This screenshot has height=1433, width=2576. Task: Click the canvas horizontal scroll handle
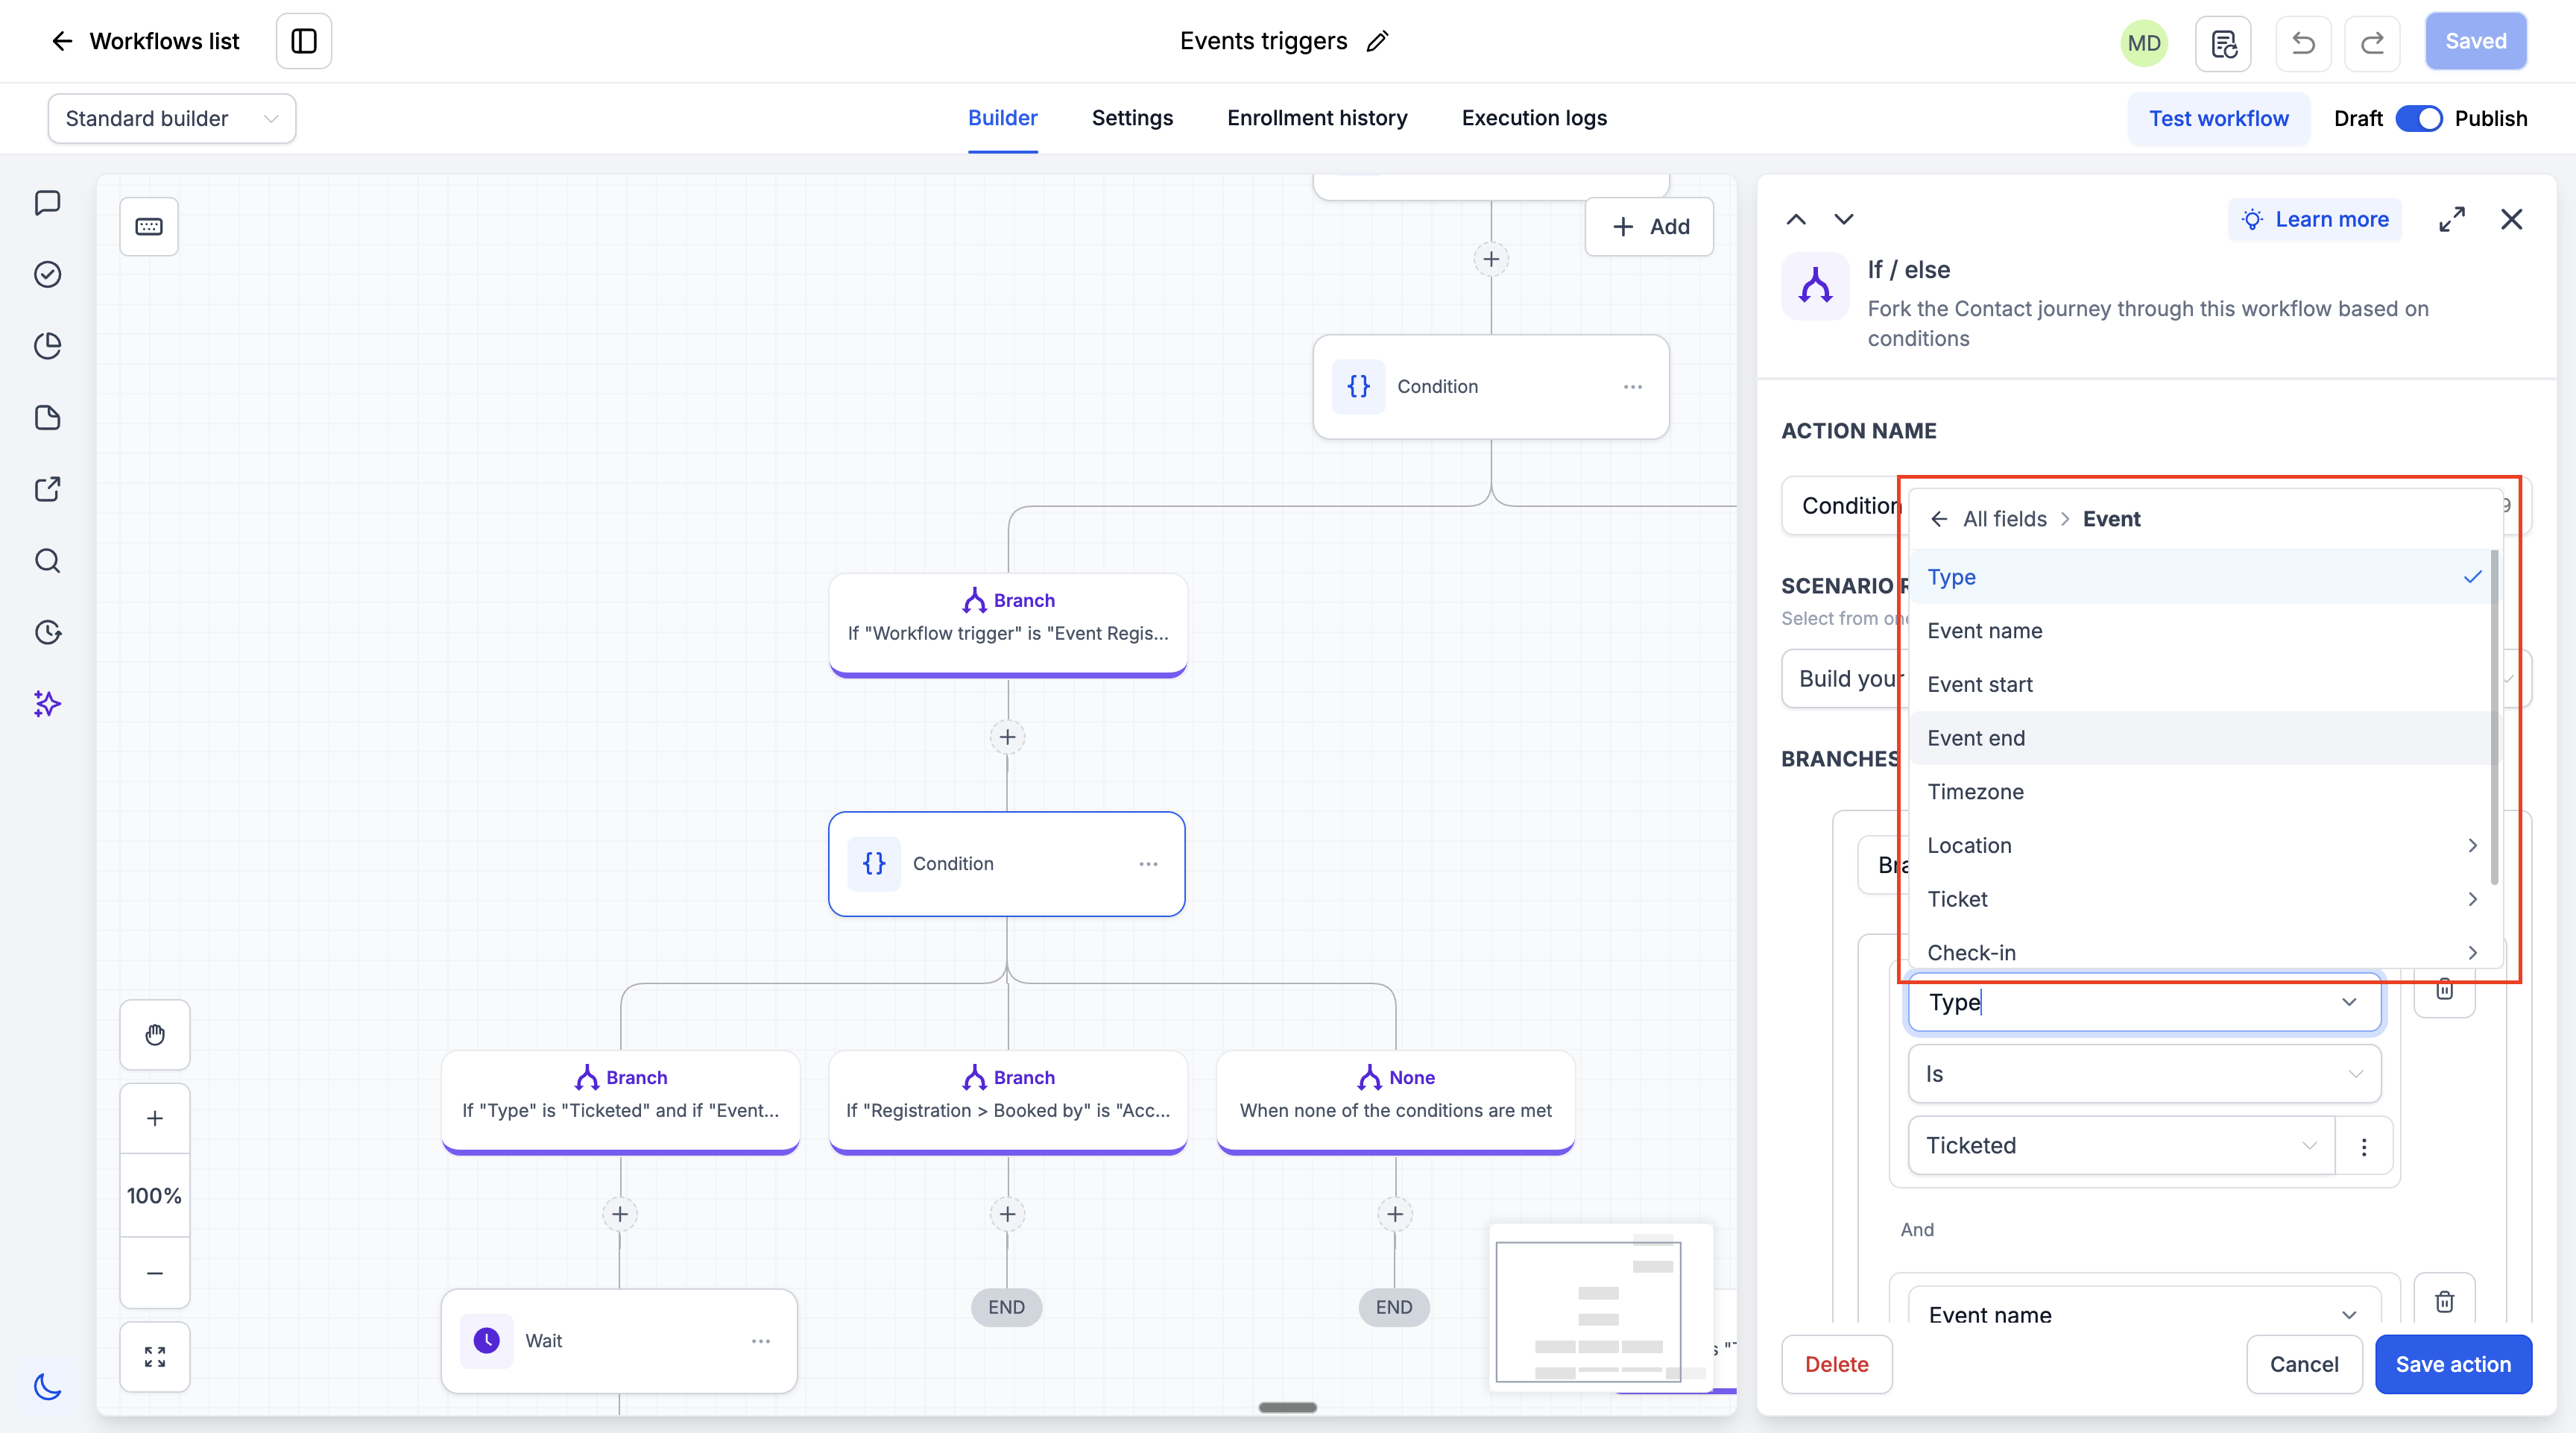tap(1288, 1407)
